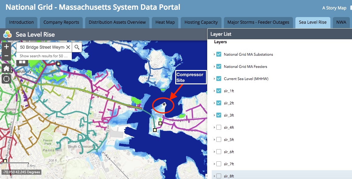352x179 pixels.
Task: Turn off the slr_1ft layer
Action: 219,91
